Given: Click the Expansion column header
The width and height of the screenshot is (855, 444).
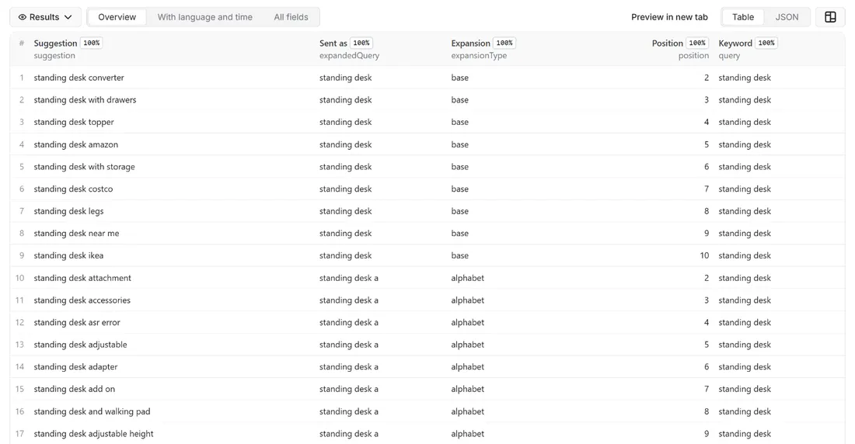Looking at the screenshot, I should (470, 43).
